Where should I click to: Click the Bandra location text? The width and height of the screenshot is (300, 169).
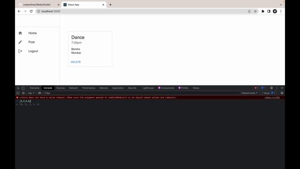click(x=76, y=49)
